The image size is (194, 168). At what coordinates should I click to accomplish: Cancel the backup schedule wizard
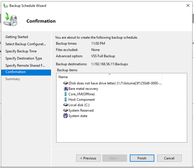point(169,158)
